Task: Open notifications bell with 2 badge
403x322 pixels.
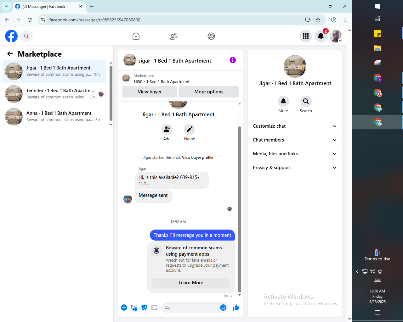Action: click(321, 36)
